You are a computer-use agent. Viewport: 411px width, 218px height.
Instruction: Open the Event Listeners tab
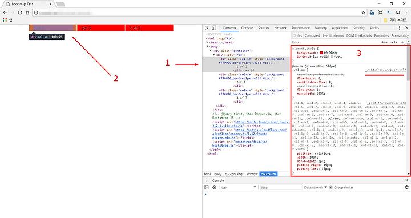click(x=333, y=35)
